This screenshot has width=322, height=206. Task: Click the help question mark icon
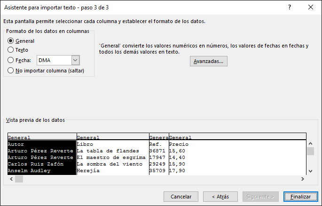pyautogui.click(x=289, y=8)
